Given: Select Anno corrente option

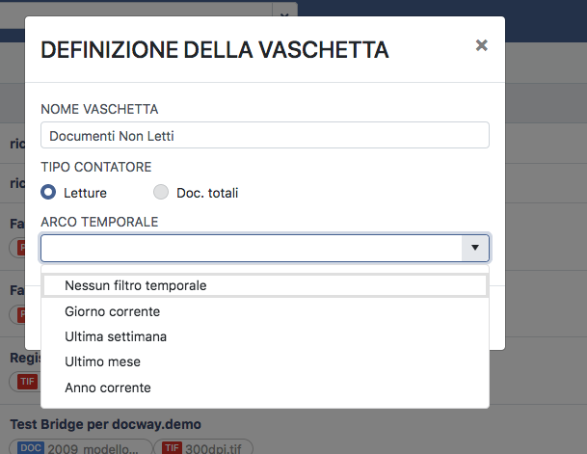Looking at the screenshot, I should click(108, 387).
